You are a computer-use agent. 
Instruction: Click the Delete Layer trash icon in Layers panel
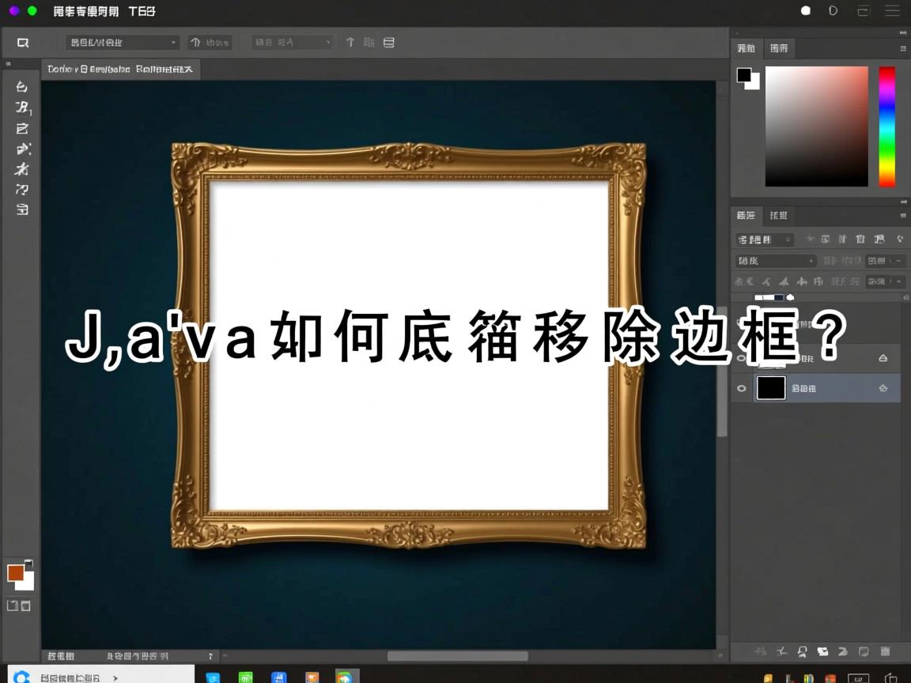click(x=885, y=651)
